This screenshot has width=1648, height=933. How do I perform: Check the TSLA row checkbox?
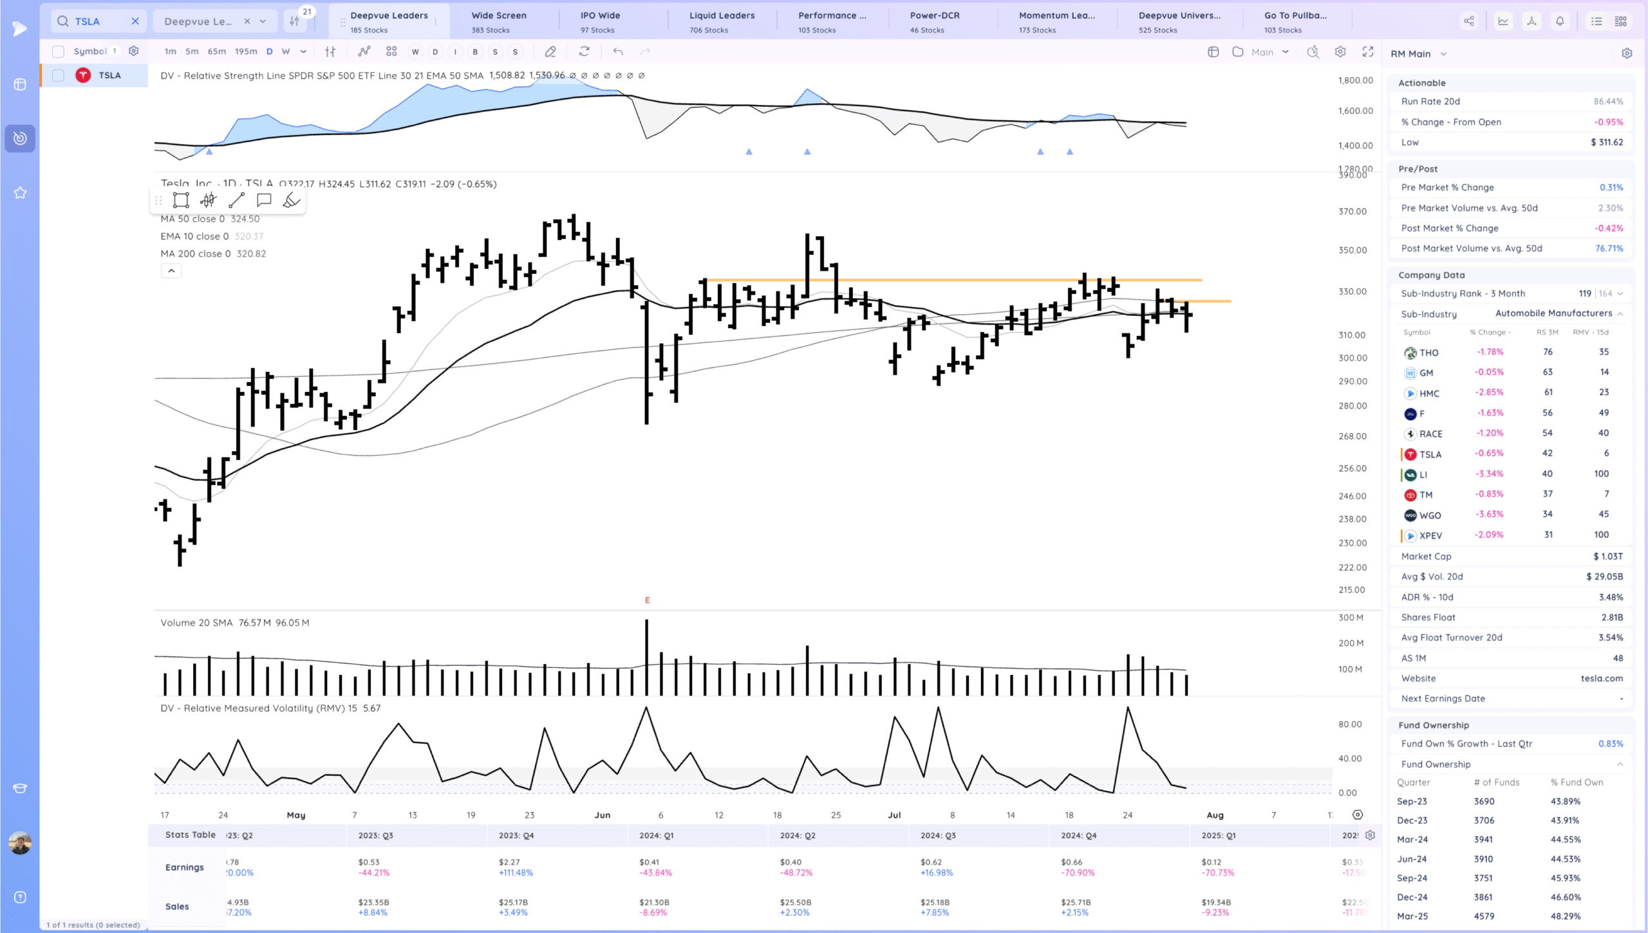pyautogui.click(x=58, y=75)
